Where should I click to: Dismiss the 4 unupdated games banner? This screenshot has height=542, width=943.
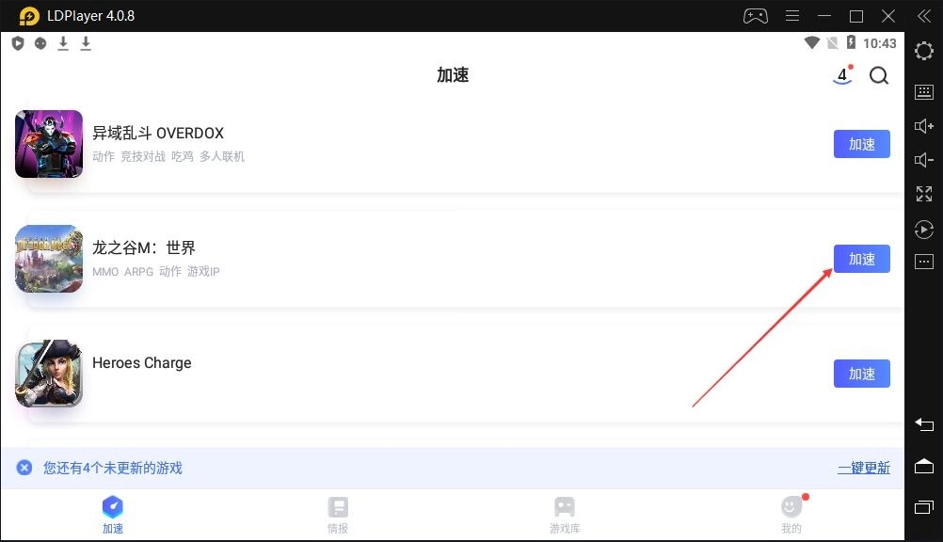pos(24,468)
